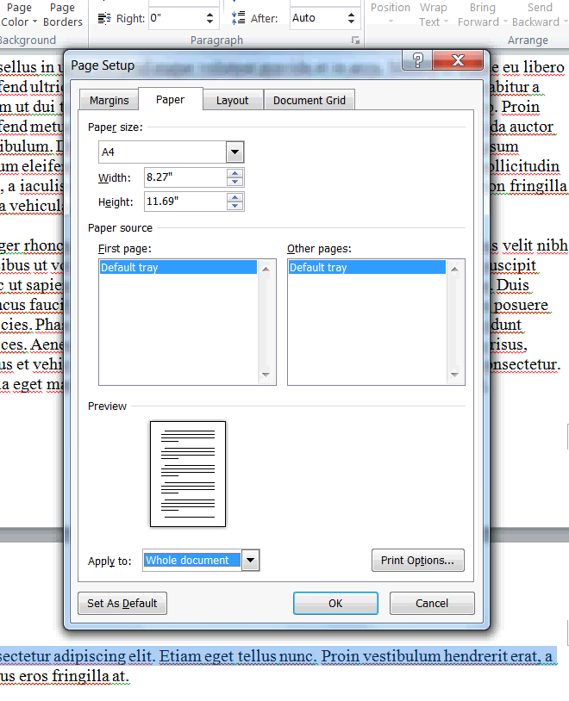Expand the Paper size A4 dropdown
569x701 pixels.
(x=235, y=152)
